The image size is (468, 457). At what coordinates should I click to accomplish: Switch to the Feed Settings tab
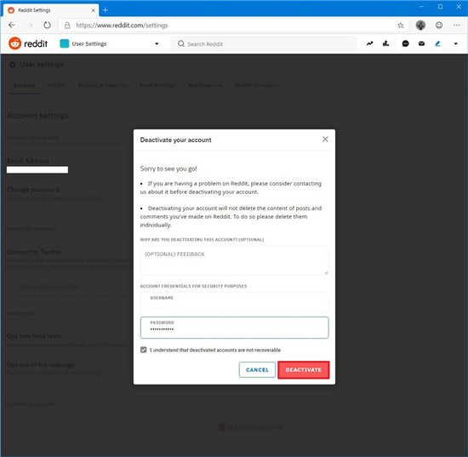click(x=157, y=85)
